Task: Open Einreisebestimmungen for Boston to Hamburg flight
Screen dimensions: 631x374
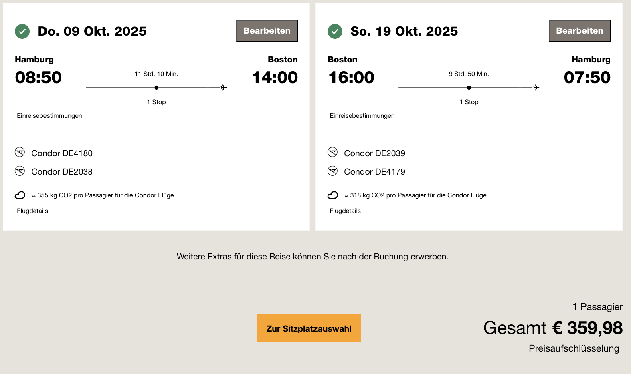Action: 362,116
